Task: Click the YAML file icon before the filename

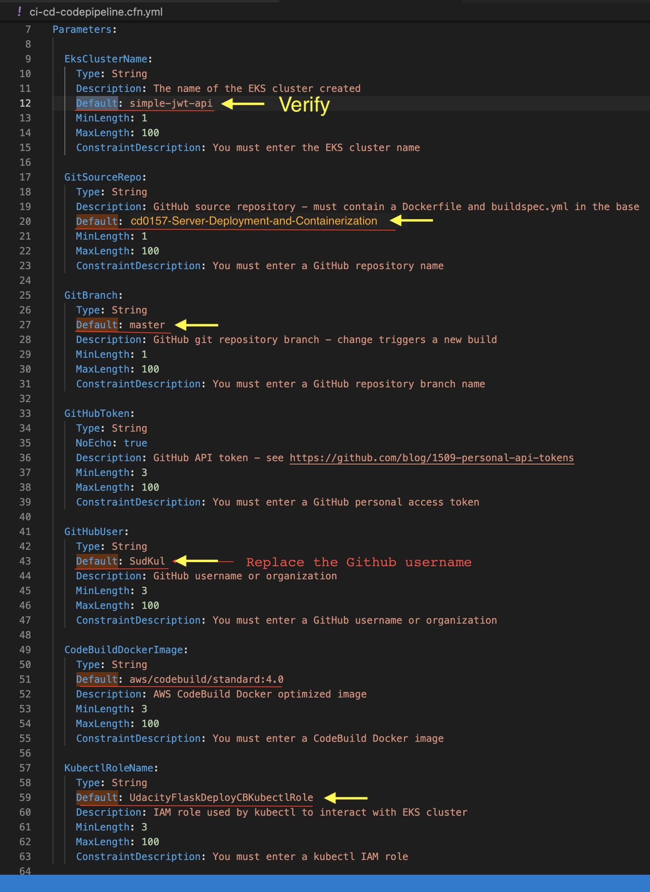Action: click(19, 11)
